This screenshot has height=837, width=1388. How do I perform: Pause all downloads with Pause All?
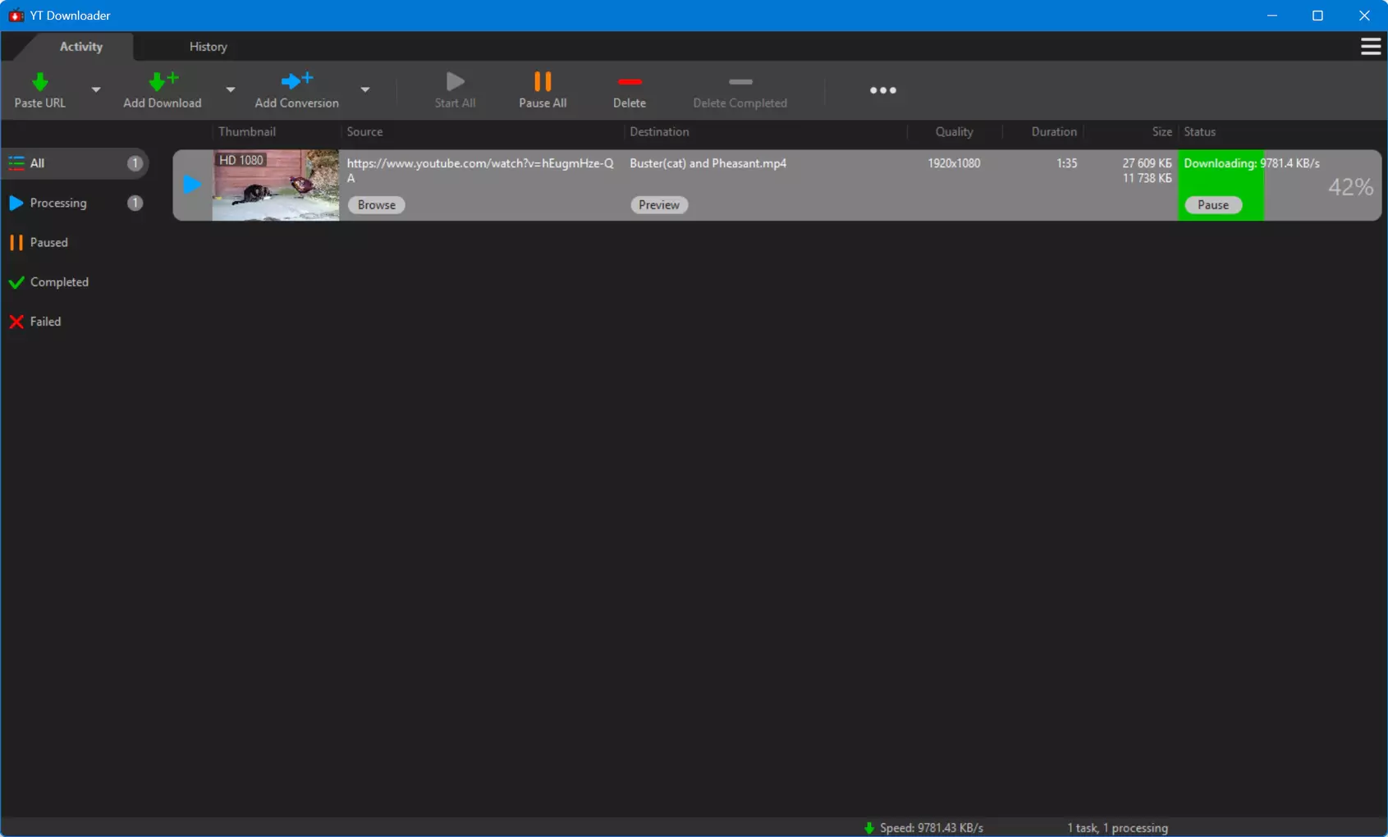coord(543,90)
